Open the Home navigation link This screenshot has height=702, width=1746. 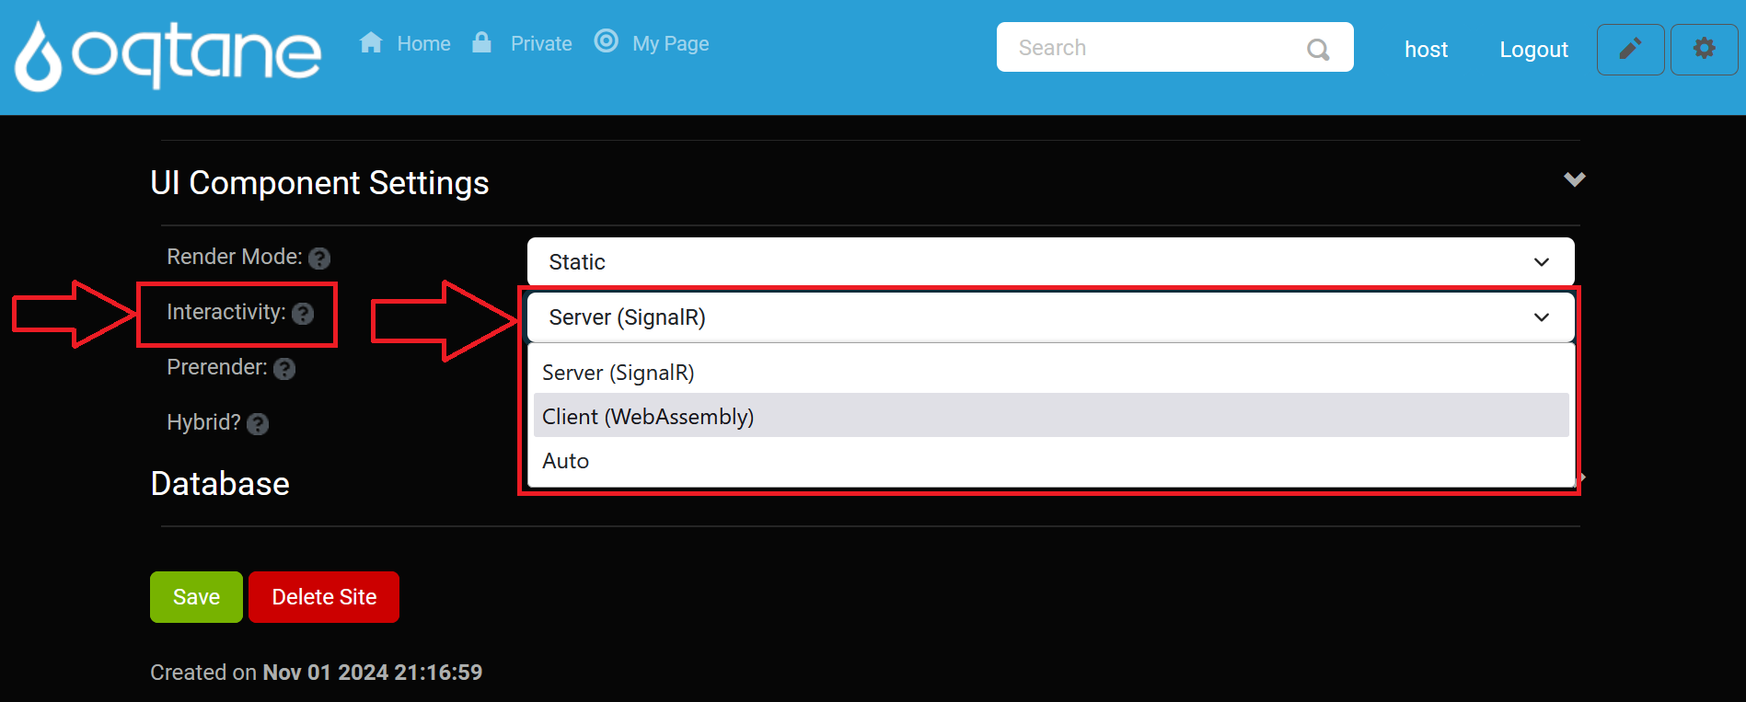point(405,43)
